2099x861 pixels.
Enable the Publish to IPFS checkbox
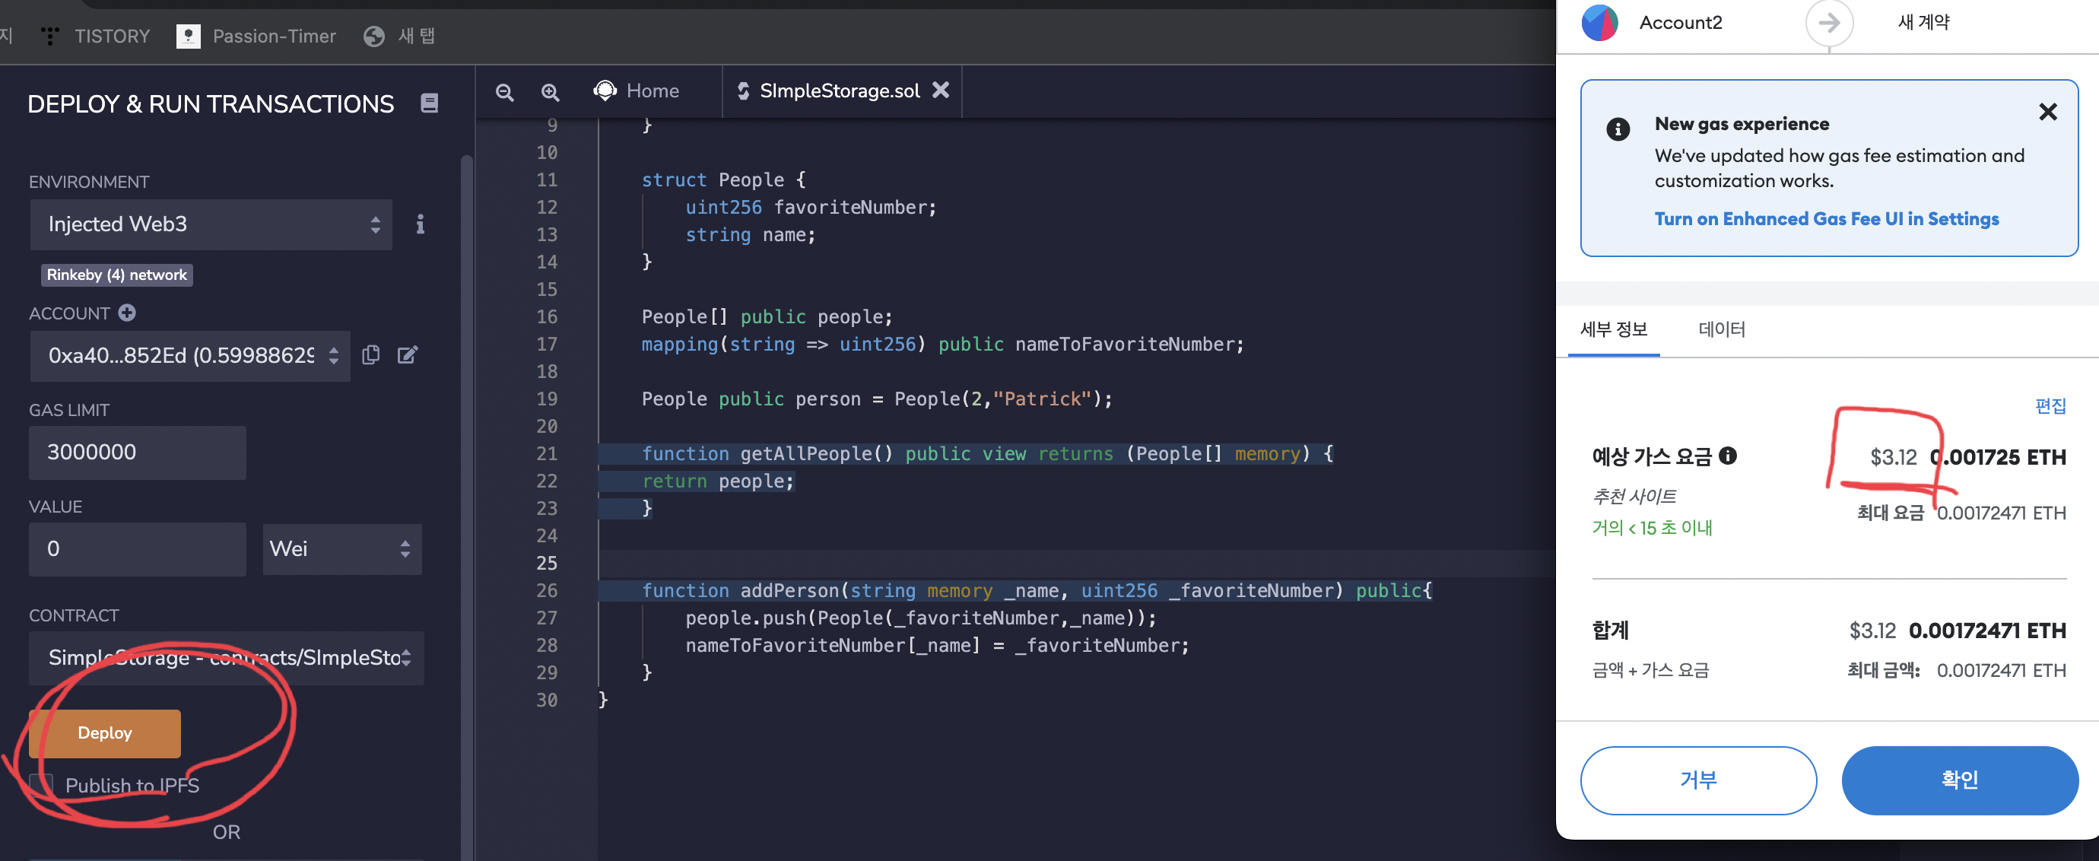click(x=43, y=784)
